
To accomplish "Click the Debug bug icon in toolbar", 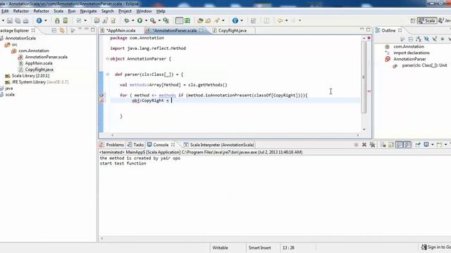I will [x=127, y=20].
